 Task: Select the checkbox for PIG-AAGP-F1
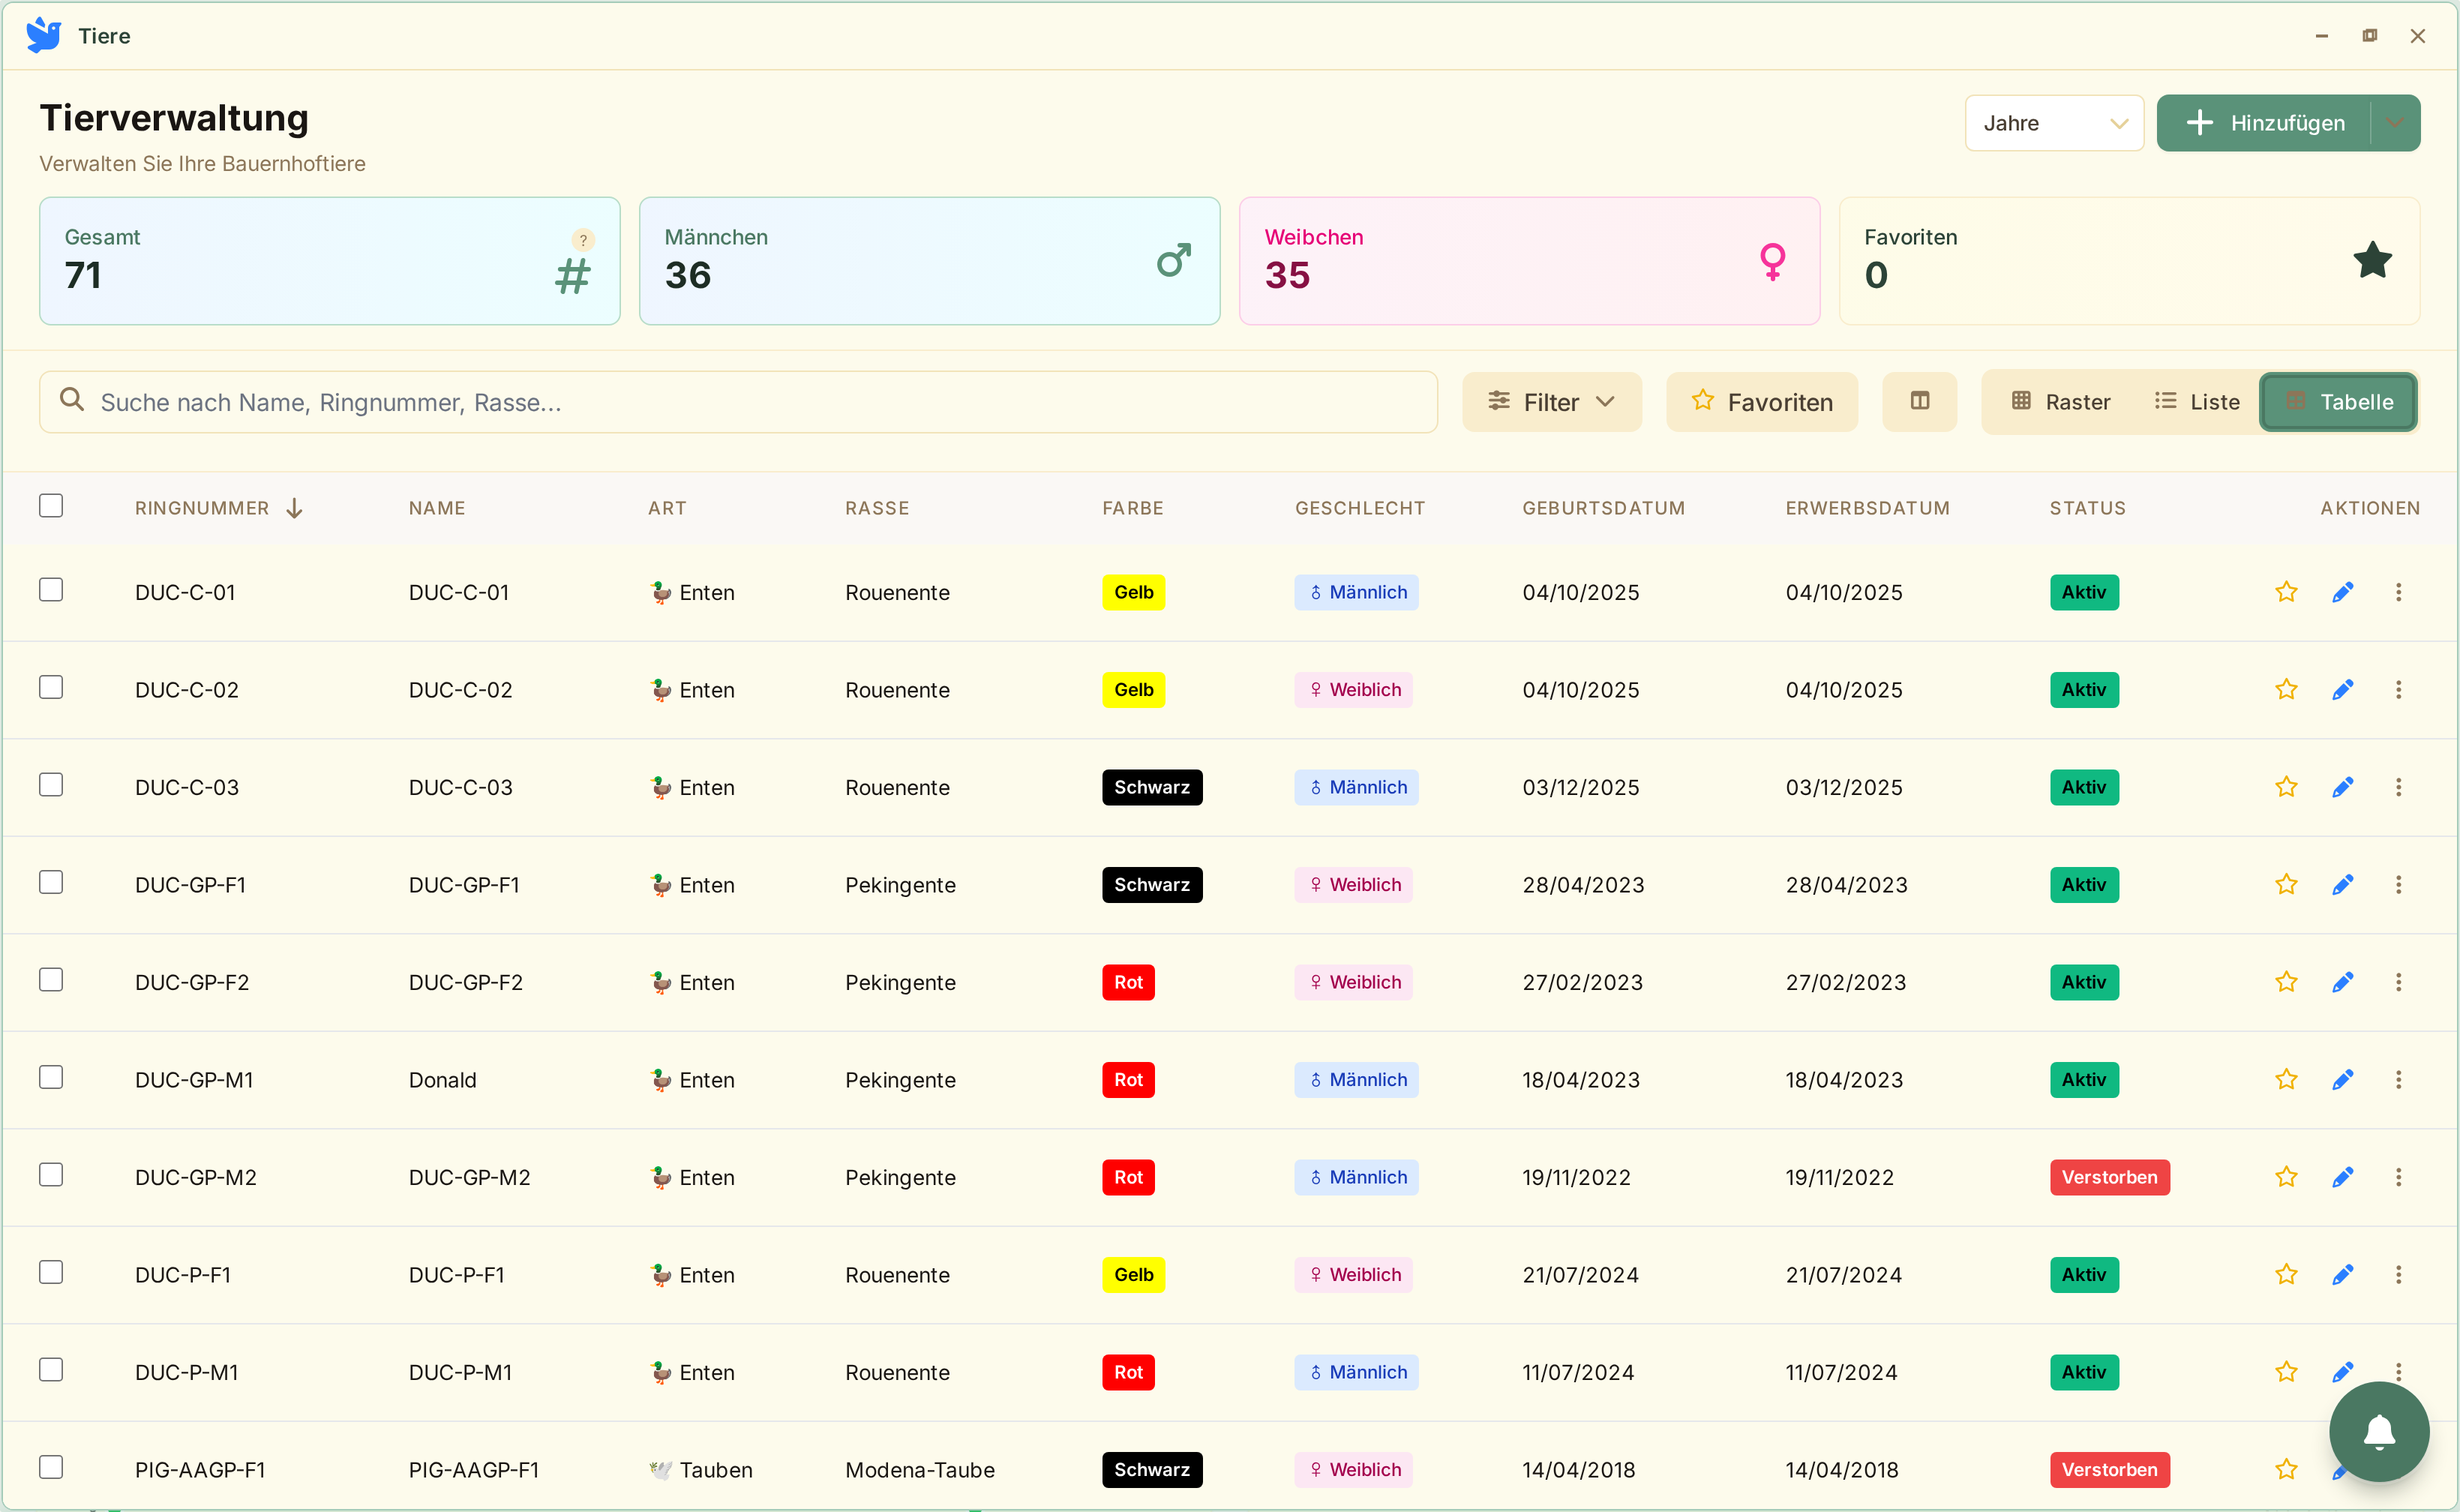(x=51, y=1467)
